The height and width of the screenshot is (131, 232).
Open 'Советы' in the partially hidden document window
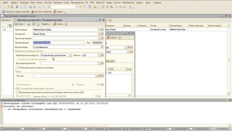(112, 37)
